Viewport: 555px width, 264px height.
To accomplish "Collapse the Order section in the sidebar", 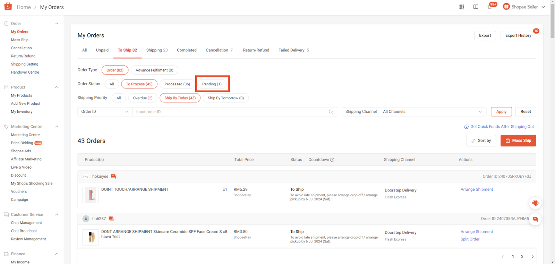I will [57, 24].
